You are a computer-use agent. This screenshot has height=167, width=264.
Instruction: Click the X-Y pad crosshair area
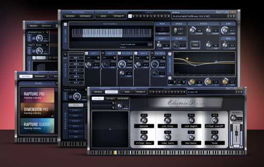click(110, 129)
